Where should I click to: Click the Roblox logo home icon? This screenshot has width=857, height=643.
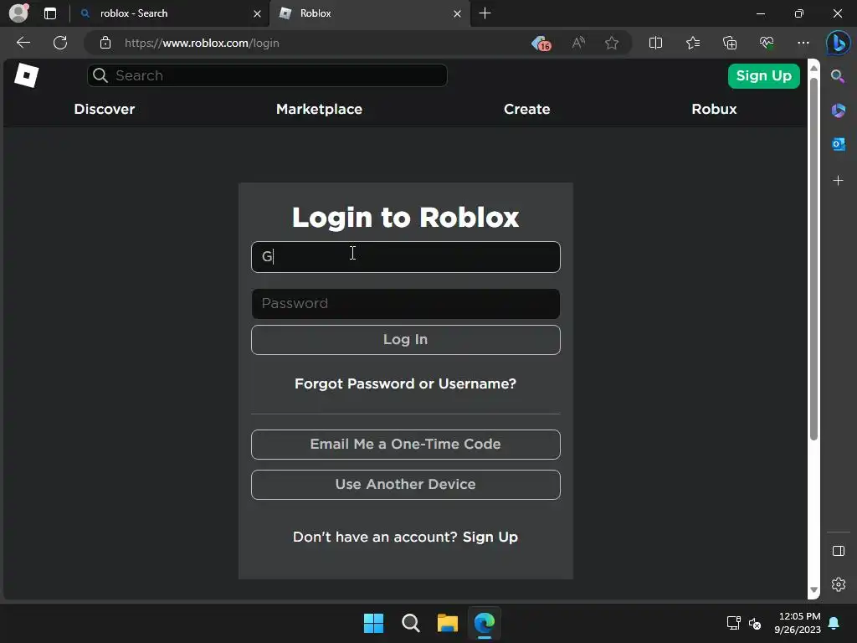pyautogui.click(x=26, y=75)
